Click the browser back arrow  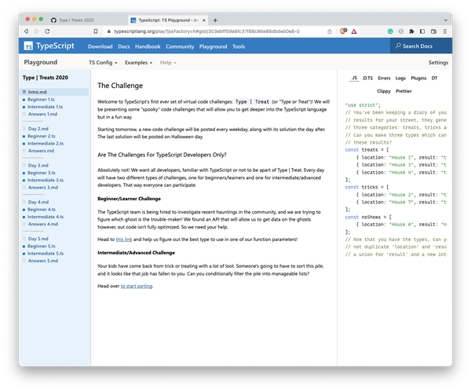point(26,31)
